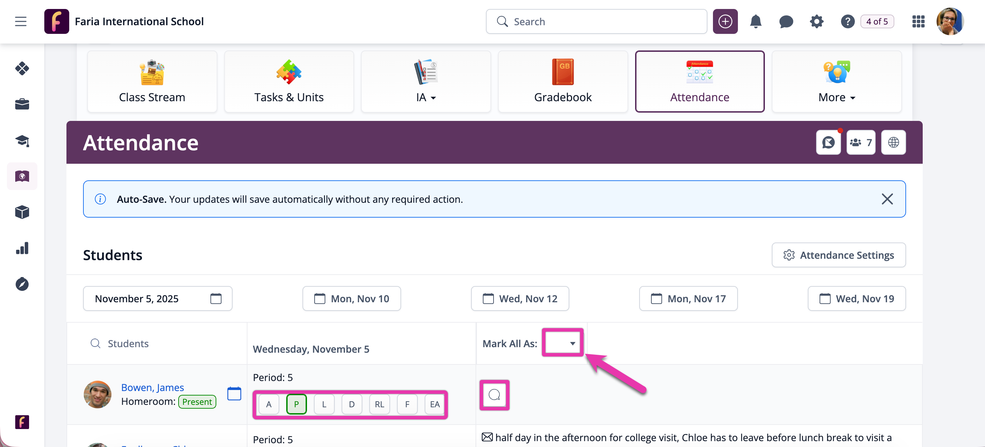The width and height of the screenshot is (985, 447).
Task: Open the IA dropdown menu
Action: (426, 81)
